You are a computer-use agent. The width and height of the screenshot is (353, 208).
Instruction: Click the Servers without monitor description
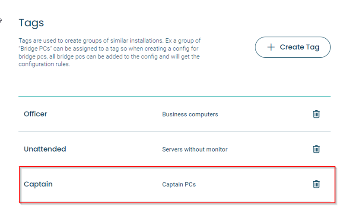195,149
